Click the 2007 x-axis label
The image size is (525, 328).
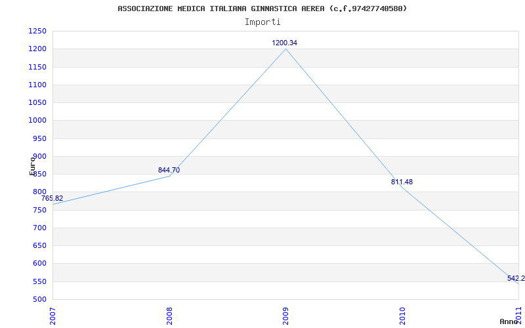click(52, 316)
